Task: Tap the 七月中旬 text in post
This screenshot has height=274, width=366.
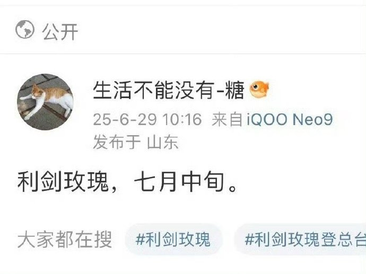Action: (179, 182)
